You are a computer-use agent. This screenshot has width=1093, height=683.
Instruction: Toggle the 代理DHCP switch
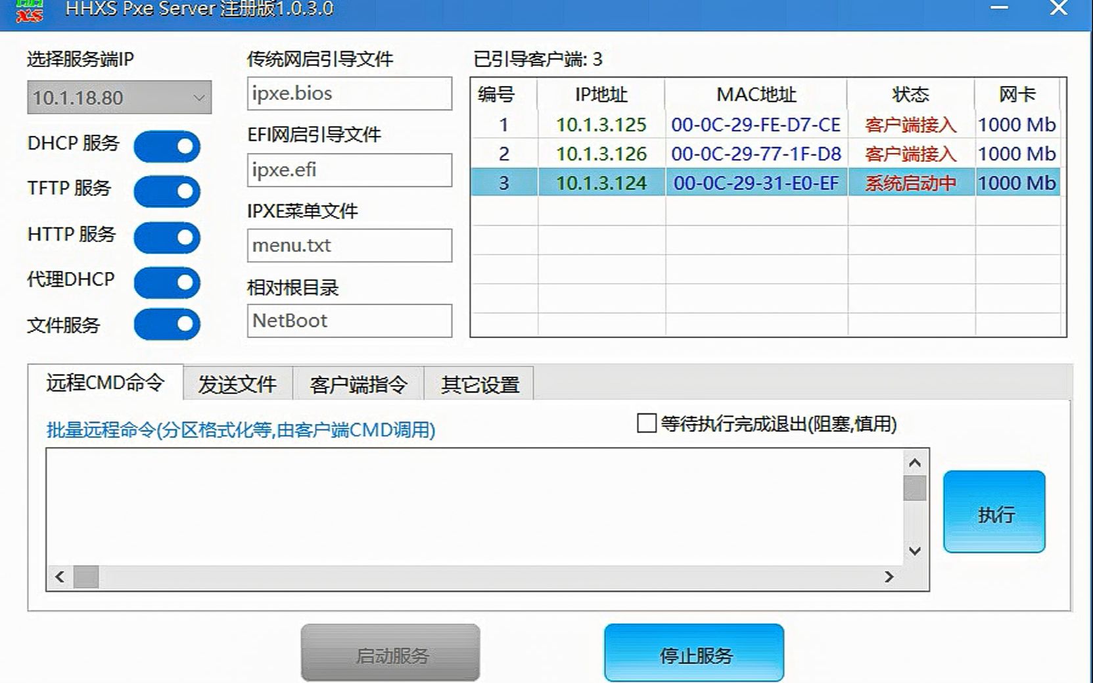click(167, 283)
